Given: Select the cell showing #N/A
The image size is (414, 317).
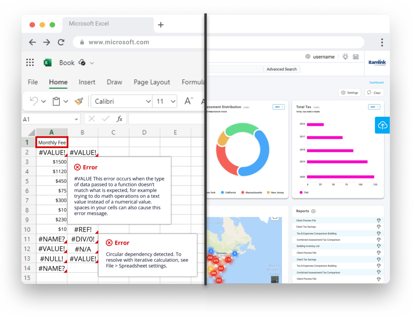Looking at the screenshot, I should (82, 249).
